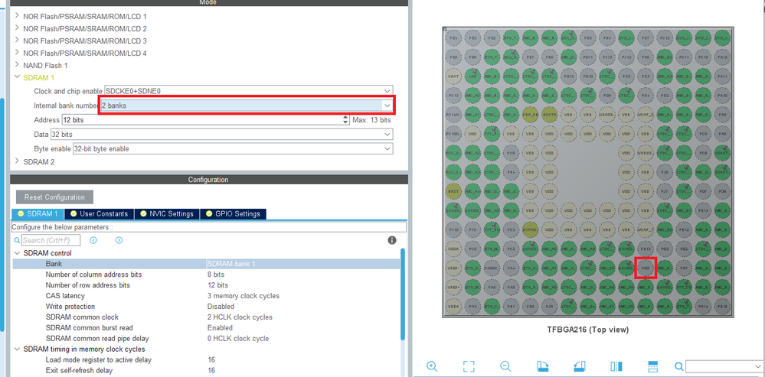This screenshot has height=377, width=765.
Task: Rotate the chip view clockwise
Action: click(x=542, y=366)
